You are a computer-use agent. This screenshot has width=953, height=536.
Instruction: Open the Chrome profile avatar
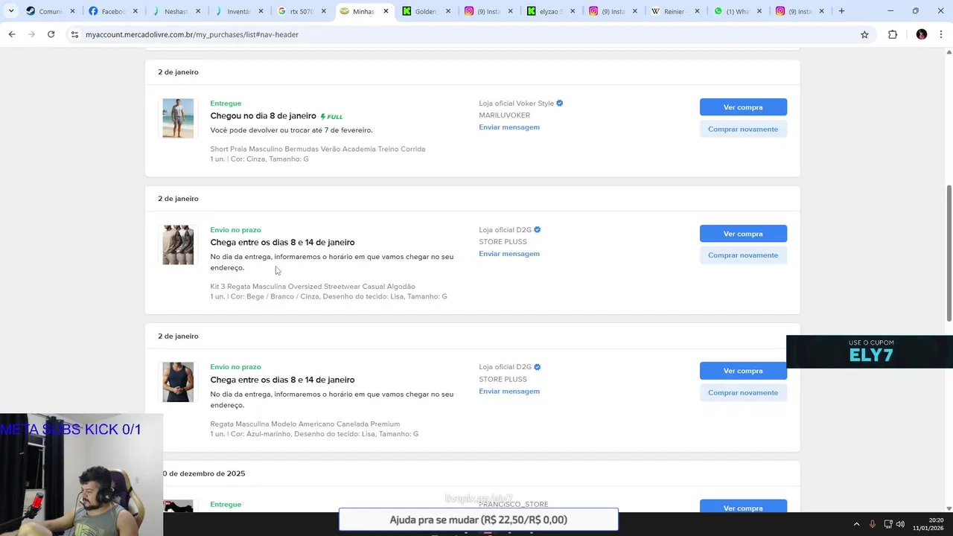pos(922,34)
